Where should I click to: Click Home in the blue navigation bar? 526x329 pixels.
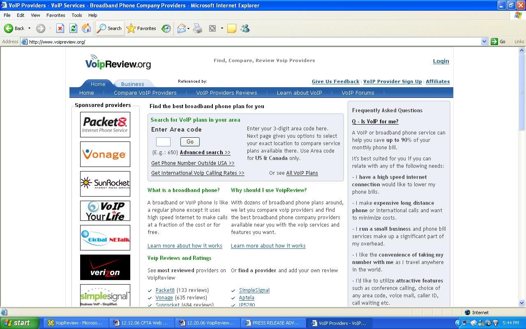tap(87, 93)
